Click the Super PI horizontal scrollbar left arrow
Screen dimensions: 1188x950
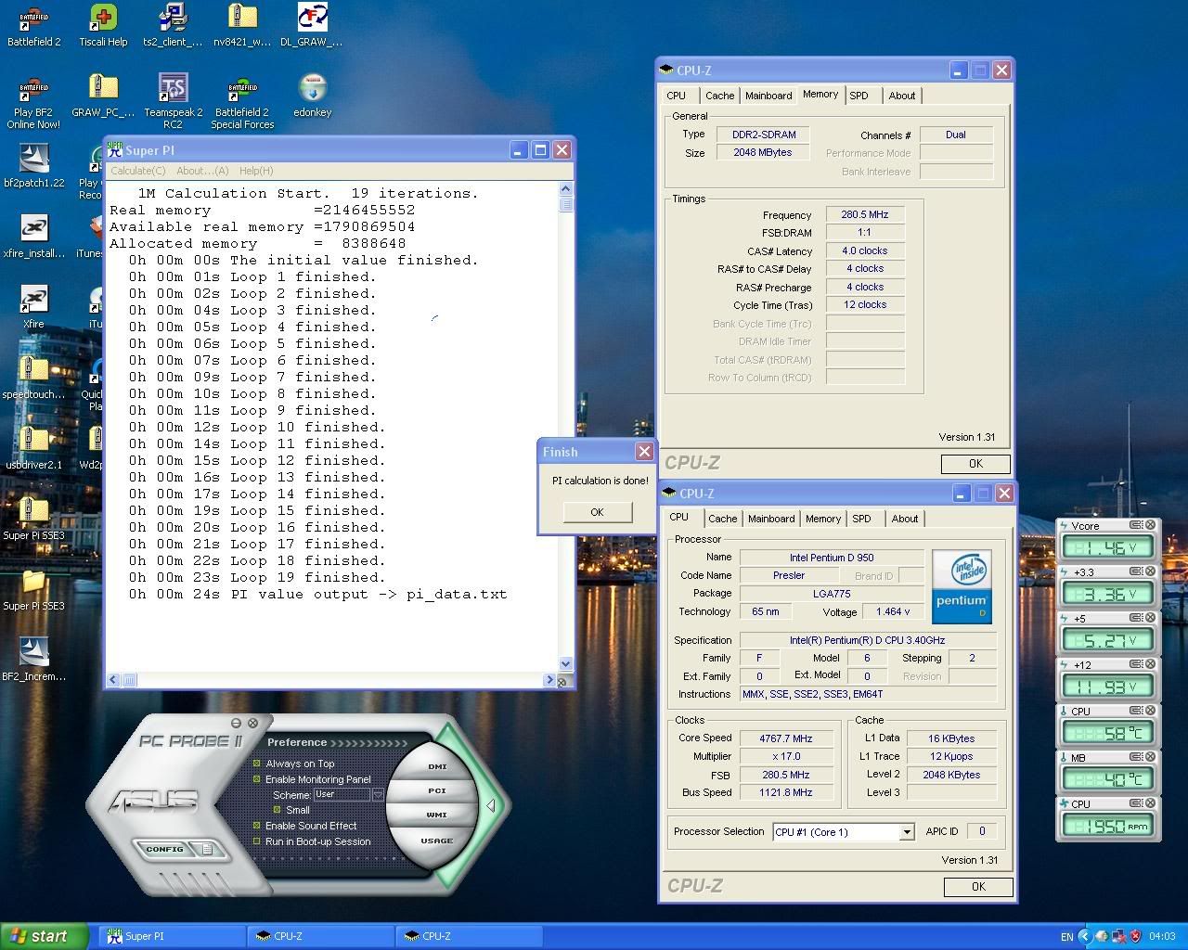113,680
